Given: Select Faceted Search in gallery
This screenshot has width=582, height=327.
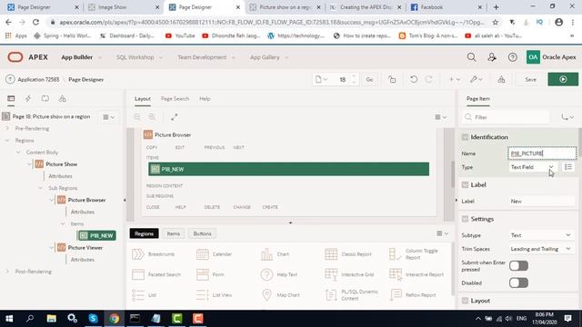Looking at the screenshot, I should coord(156,274).
